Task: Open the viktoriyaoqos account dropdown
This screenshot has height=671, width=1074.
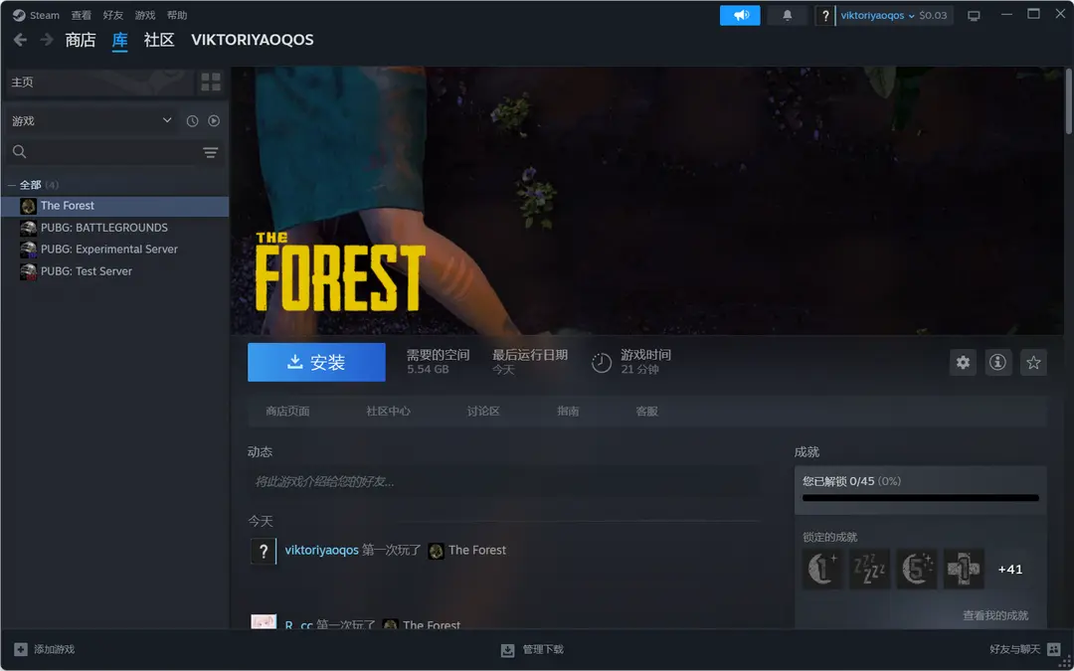Action: 877,15
